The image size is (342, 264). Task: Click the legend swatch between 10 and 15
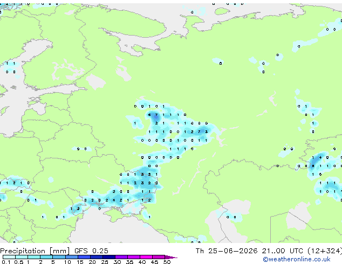coord(71,257)
